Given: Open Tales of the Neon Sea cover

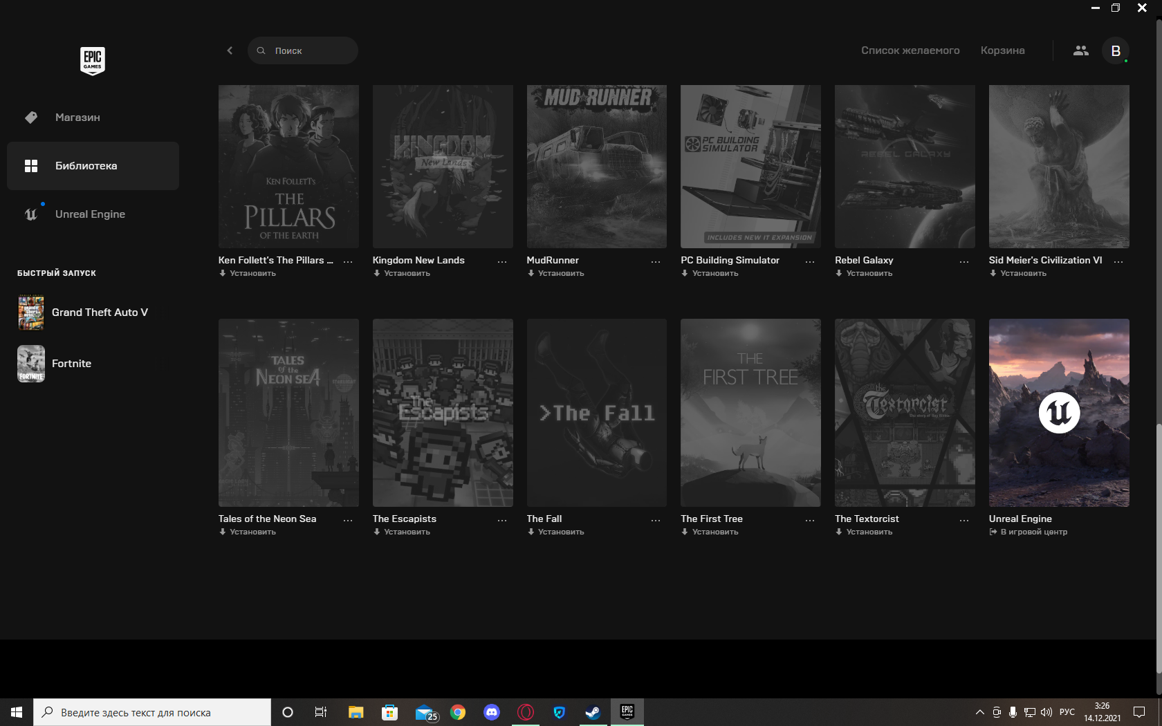Looking at the screenshot, I should pos(288,413).
